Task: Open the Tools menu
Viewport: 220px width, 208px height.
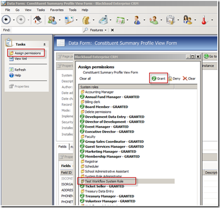Action: pyautogui.click(x=73, y=10)
